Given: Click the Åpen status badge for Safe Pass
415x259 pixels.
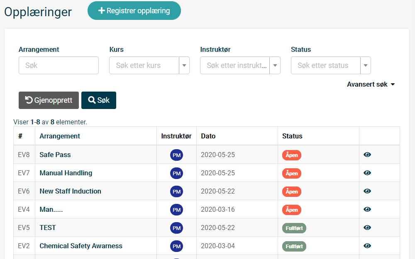Looking at the screenshot, I should point(292,155).
